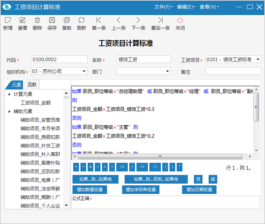Screen dimensions: 265x224
Task: Click the formula editor scroll-up arrow
Action: point(257,89)
